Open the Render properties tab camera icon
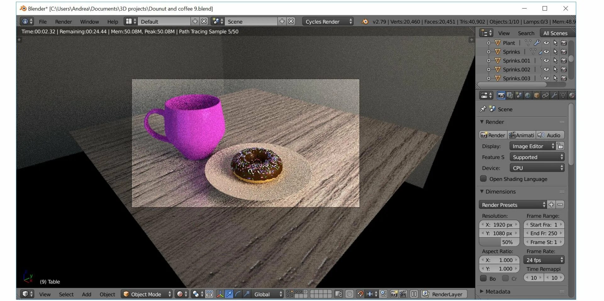The height and width of the screenshot is (301, 604). pos(501,95)
